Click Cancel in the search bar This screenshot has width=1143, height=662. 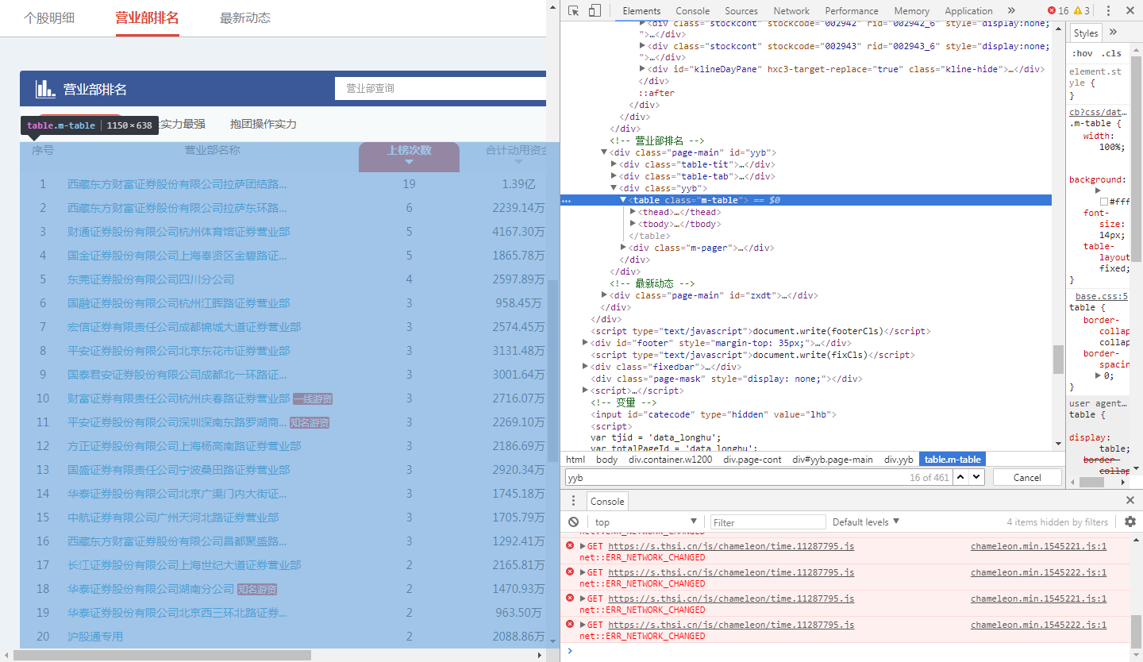(1027, 477)
